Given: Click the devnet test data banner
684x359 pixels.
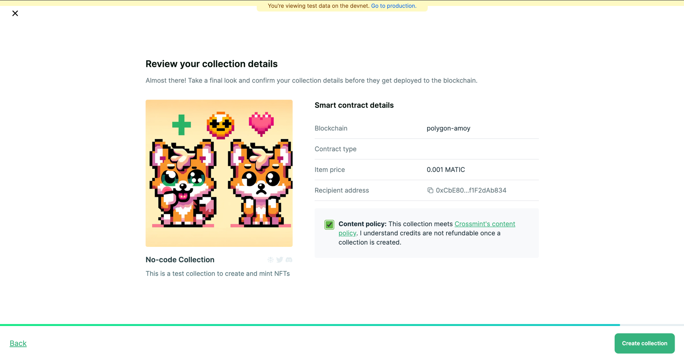Looking at the screenshot, I should [x=342, y=6].
